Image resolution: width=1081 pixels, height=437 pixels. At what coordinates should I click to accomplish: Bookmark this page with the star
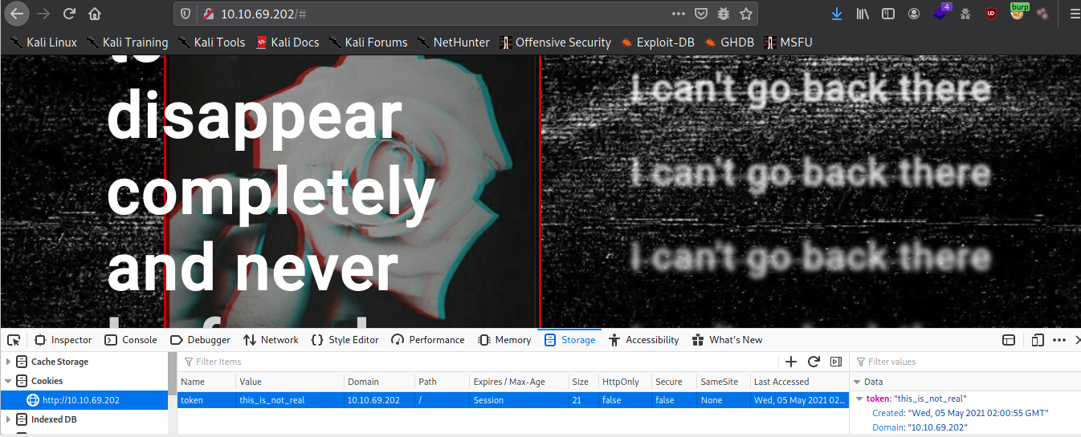pos(746,14)
